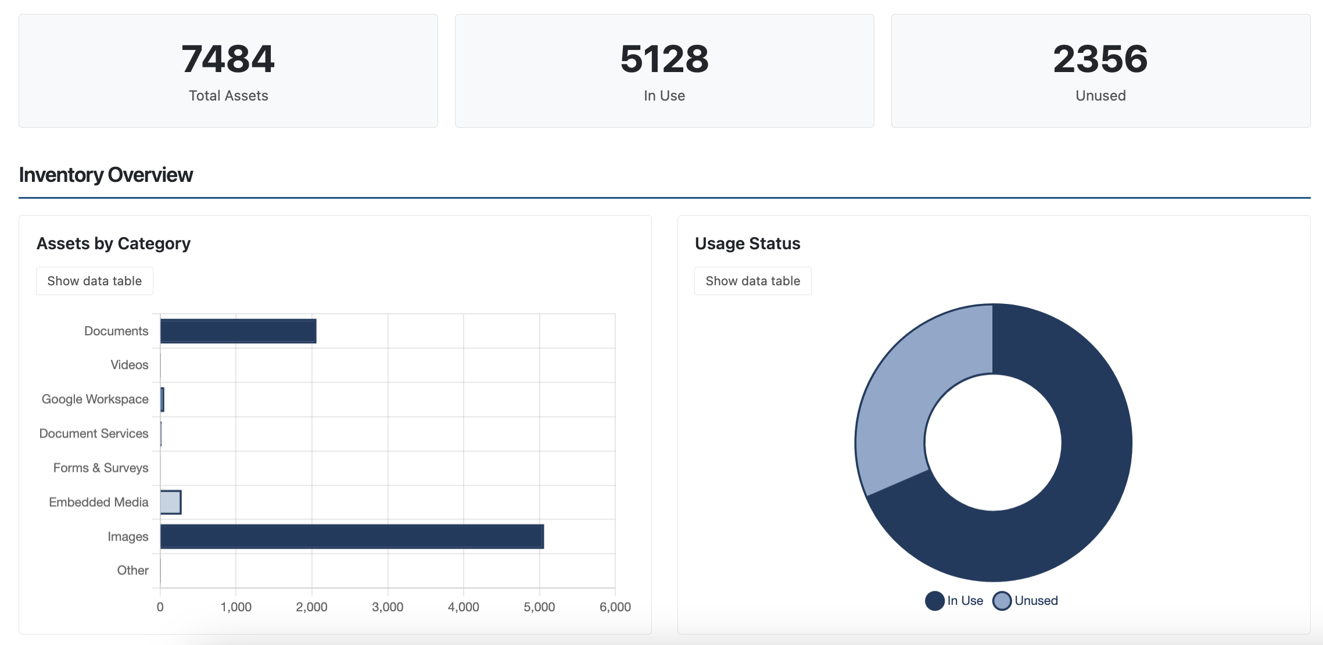Image resolution: width=1323 pixels, height=645 pixels.
Task: Toggle the In Use legend entry
Action: 965,600
